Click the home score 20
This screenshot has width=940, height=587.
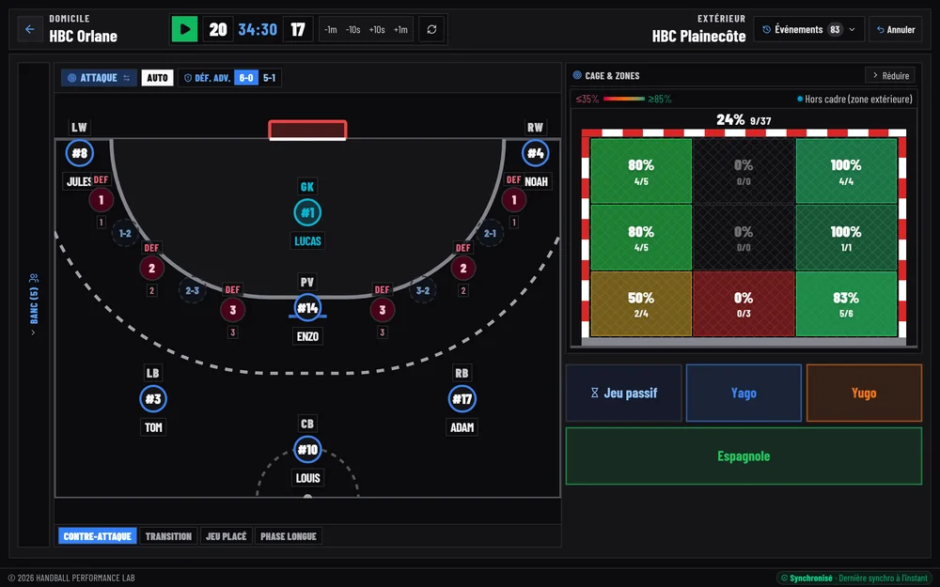tap(218, 29)
